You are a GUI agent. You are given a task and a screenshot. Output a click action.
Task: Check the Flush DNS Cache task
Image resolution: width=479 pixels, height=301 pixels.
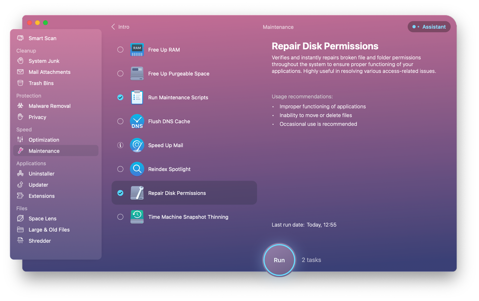point(120,121)
